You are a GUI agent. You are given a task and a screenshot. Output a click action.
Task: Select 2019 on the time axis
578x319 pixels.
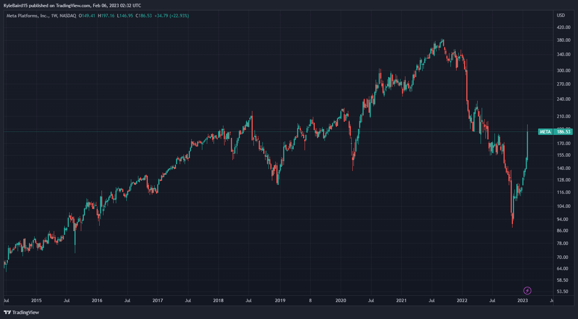280,301
